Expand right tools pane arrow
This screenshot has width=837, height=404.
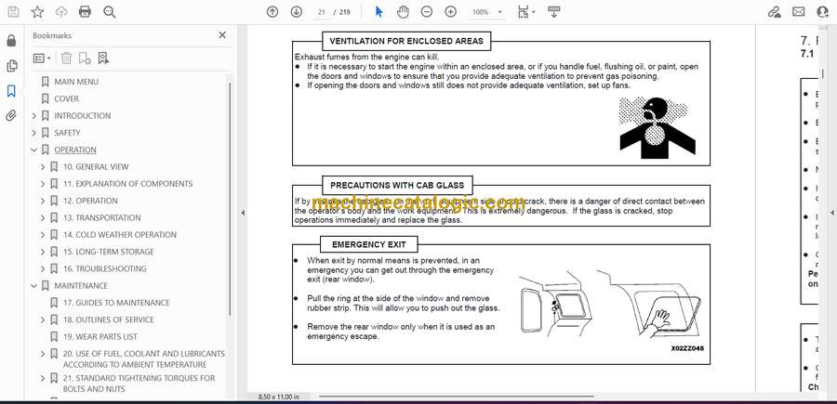pyautogui.click(x=831, y=213)
